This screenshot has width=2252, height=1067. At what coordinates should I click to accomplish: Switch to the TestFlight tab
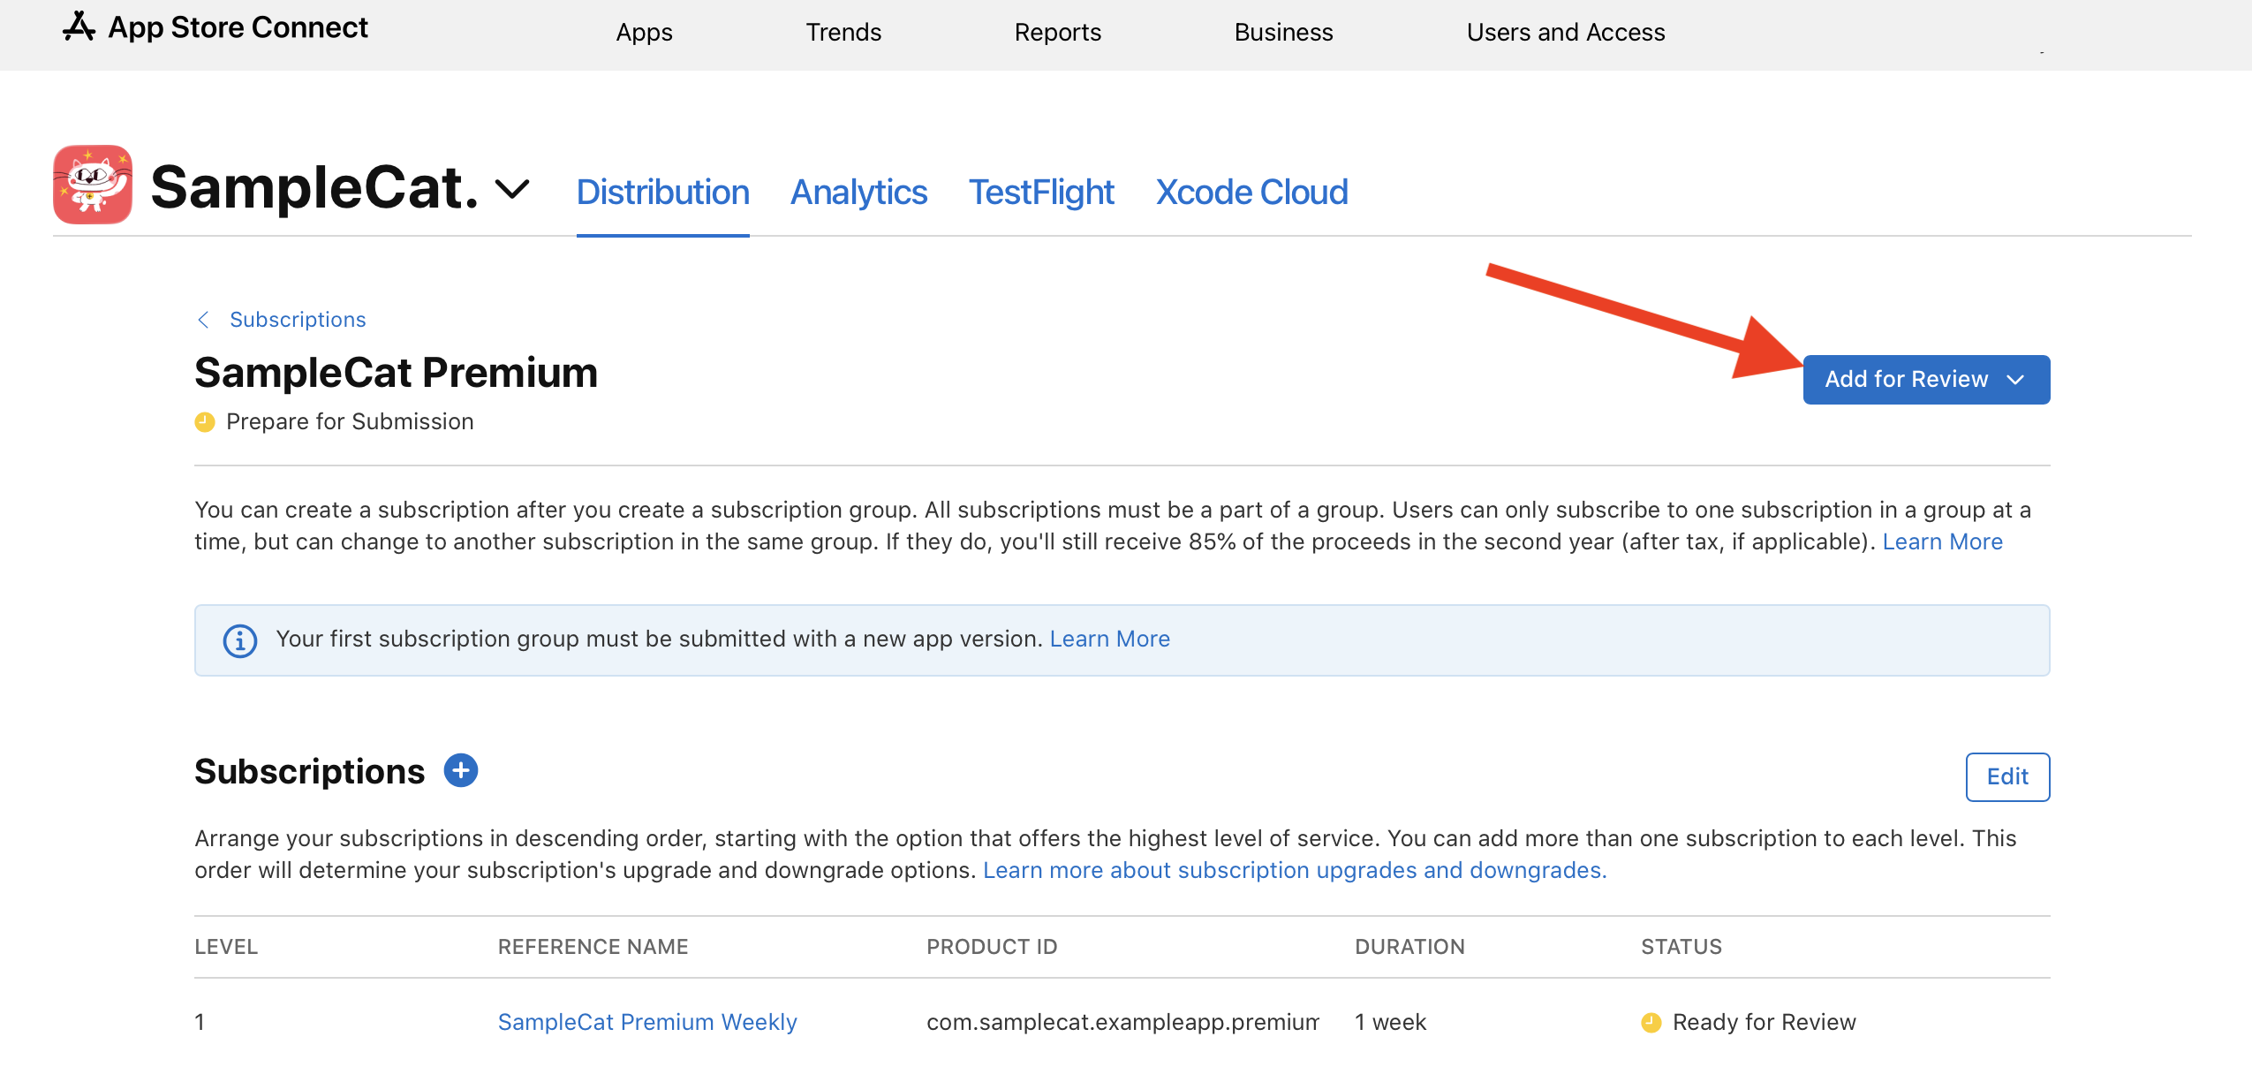(x=1041, y=193)
